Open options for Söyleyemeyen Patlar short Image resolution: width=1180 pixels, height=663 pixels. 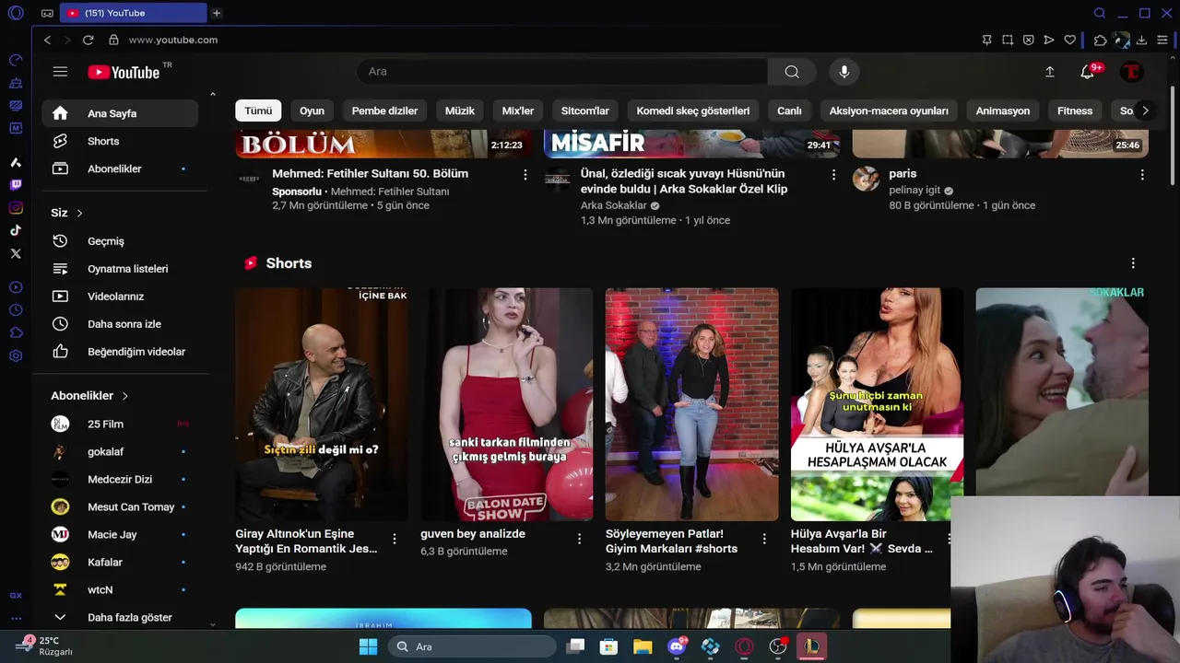click(764, 539)
